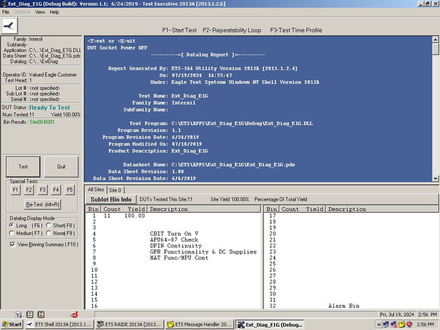Click the Test button
The image size is (440, 330).
23,167
